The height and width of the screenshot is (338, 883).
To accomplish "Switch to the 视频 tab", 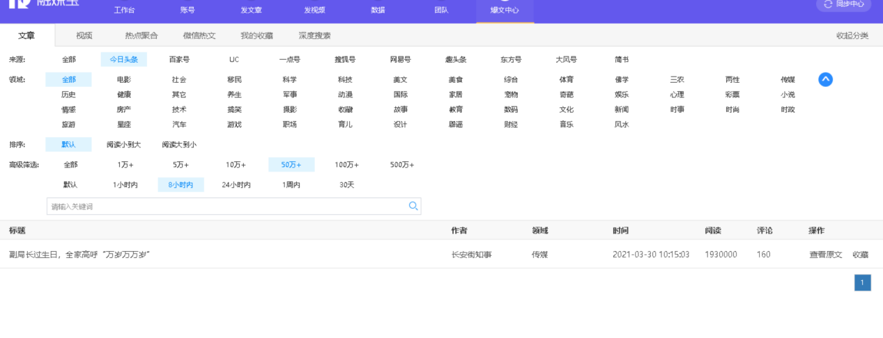I will click(x=84, y=35).
